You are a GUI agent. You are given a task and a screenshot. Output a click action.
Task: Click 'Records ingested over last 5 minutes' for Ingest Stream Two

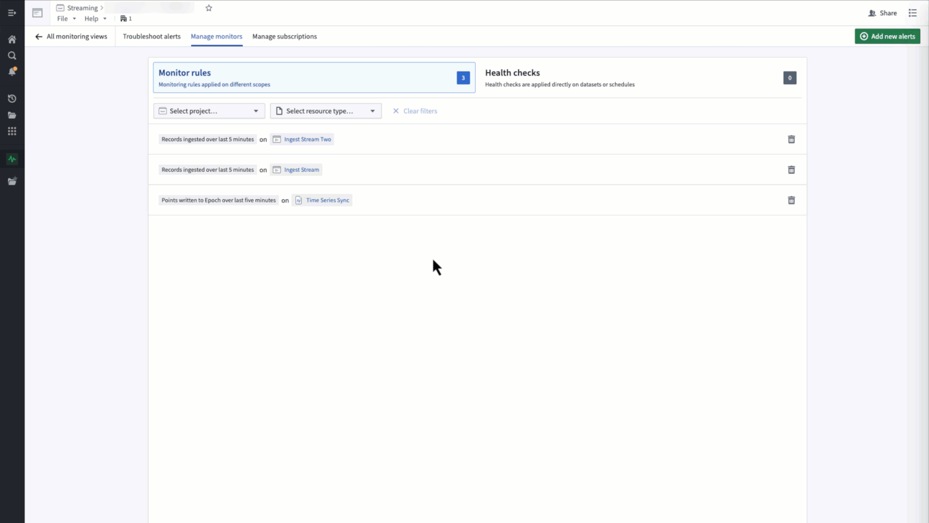point(208,139)
